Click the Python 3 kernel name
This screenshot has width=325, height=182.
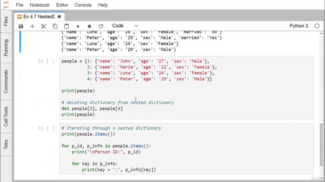coord(299,26)
